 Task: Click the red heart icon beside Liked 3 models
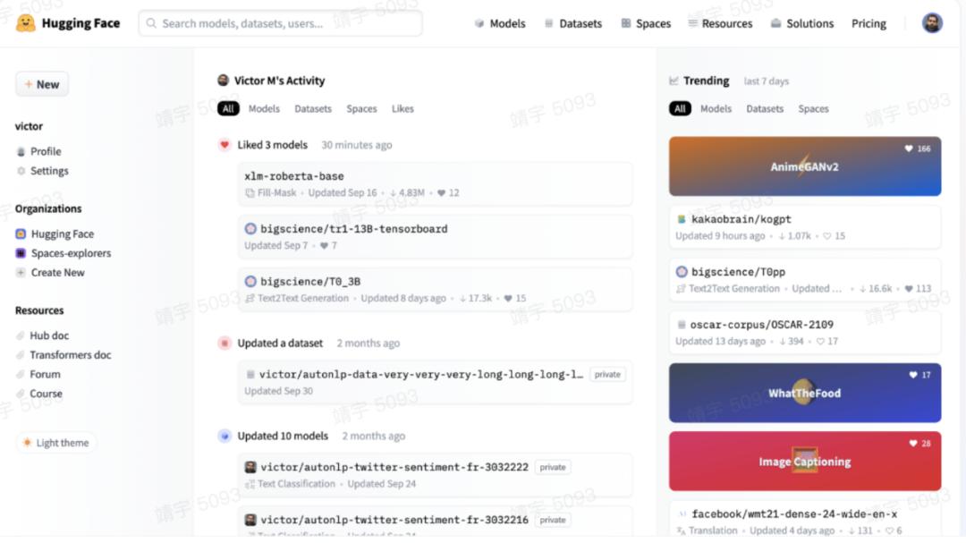pyautogui.click(x=225, y=145)
